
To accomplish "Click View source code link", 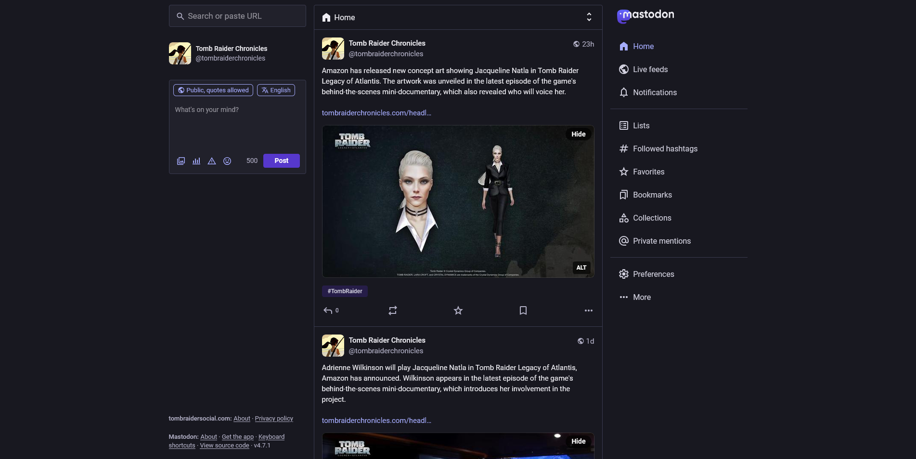I will [x=225, y=446].
